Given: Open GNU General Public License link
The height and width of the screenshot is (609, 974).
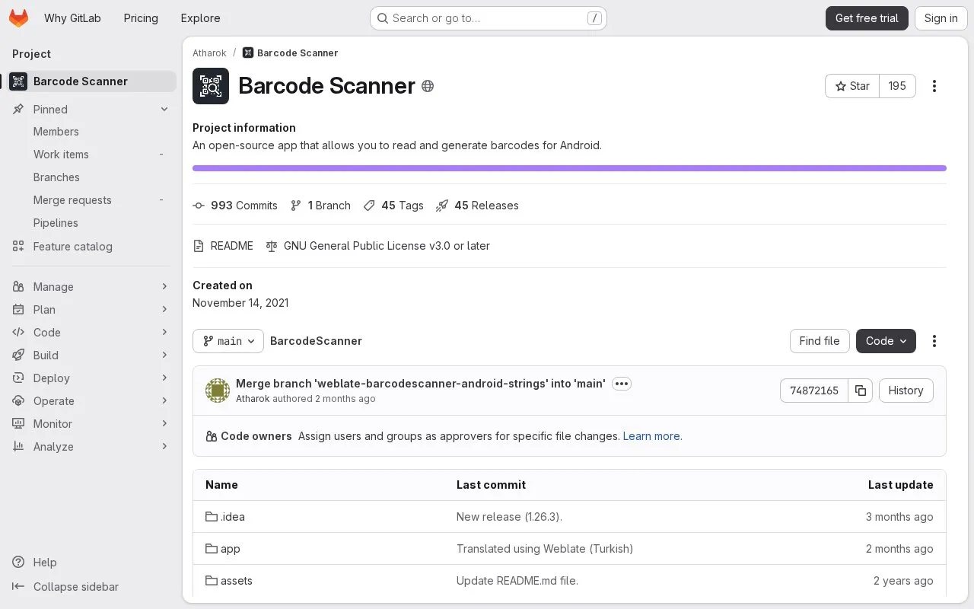Looking at the screenshot, I should tap(377, 246).
